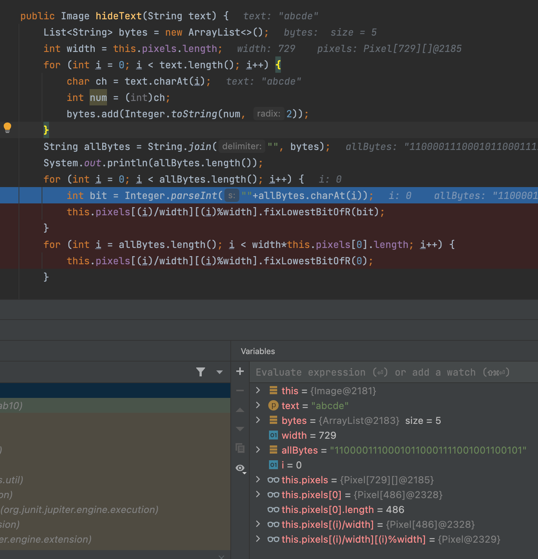
Task: Expand the this.pixels[0] watch entry
Action: point(258,494)
